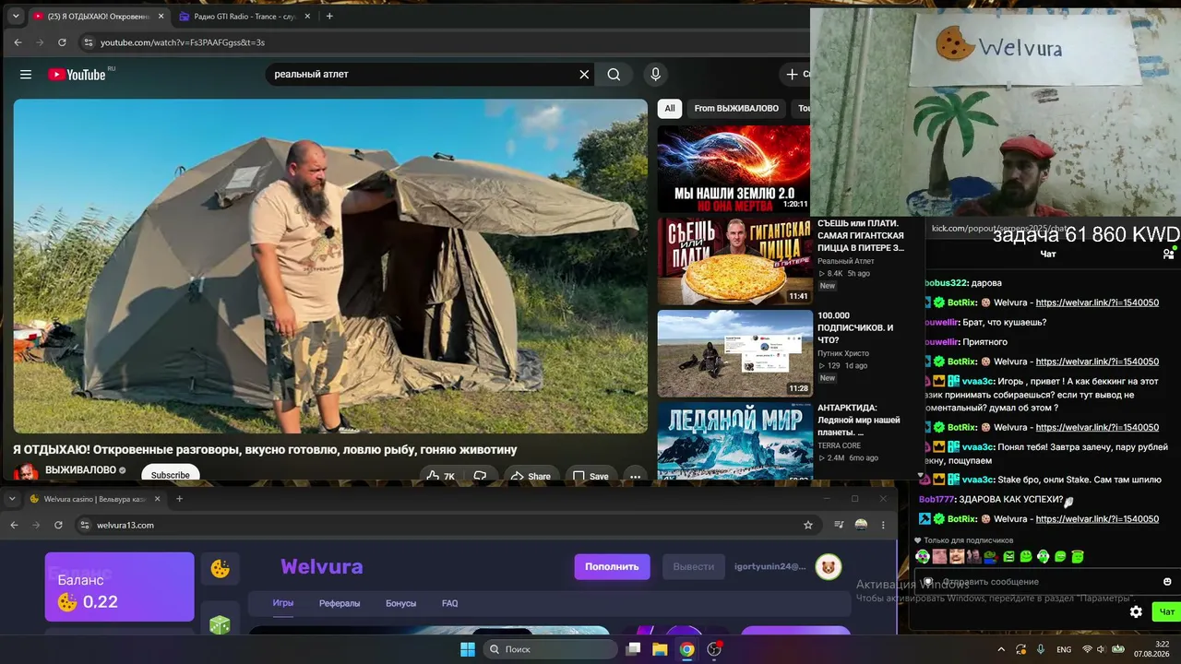Open the emoji picker in chat input
The width and height of the screenshot is (1181, 664).
(1167, 582)
